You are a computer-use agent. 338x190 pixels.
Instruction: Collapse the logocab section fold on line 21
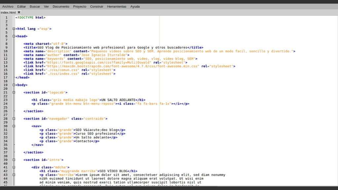(x=14, y=92)
